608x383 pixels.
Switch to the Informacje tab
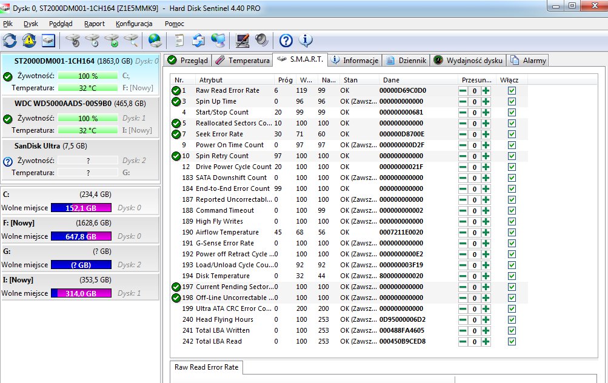point(355,61)
